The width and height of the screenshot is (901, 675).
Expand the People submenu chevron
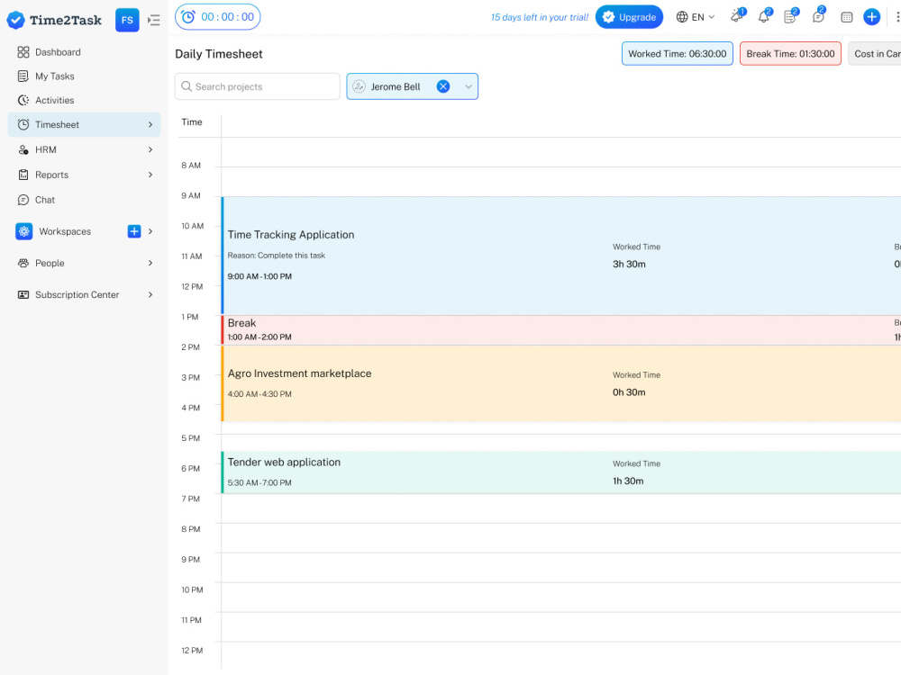(150, 263)
